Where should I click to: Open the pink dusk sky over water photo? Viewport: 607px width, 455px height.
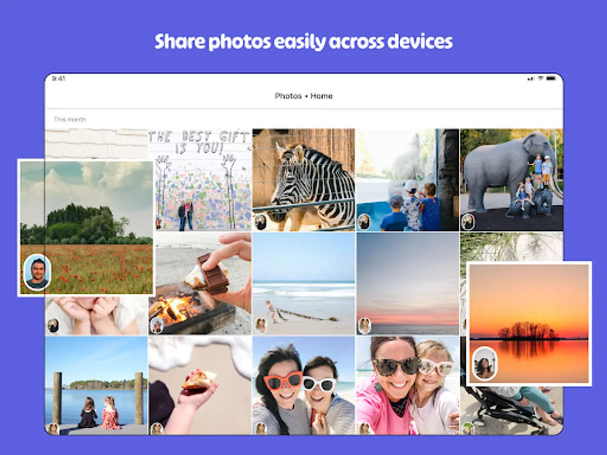(407, 284)
